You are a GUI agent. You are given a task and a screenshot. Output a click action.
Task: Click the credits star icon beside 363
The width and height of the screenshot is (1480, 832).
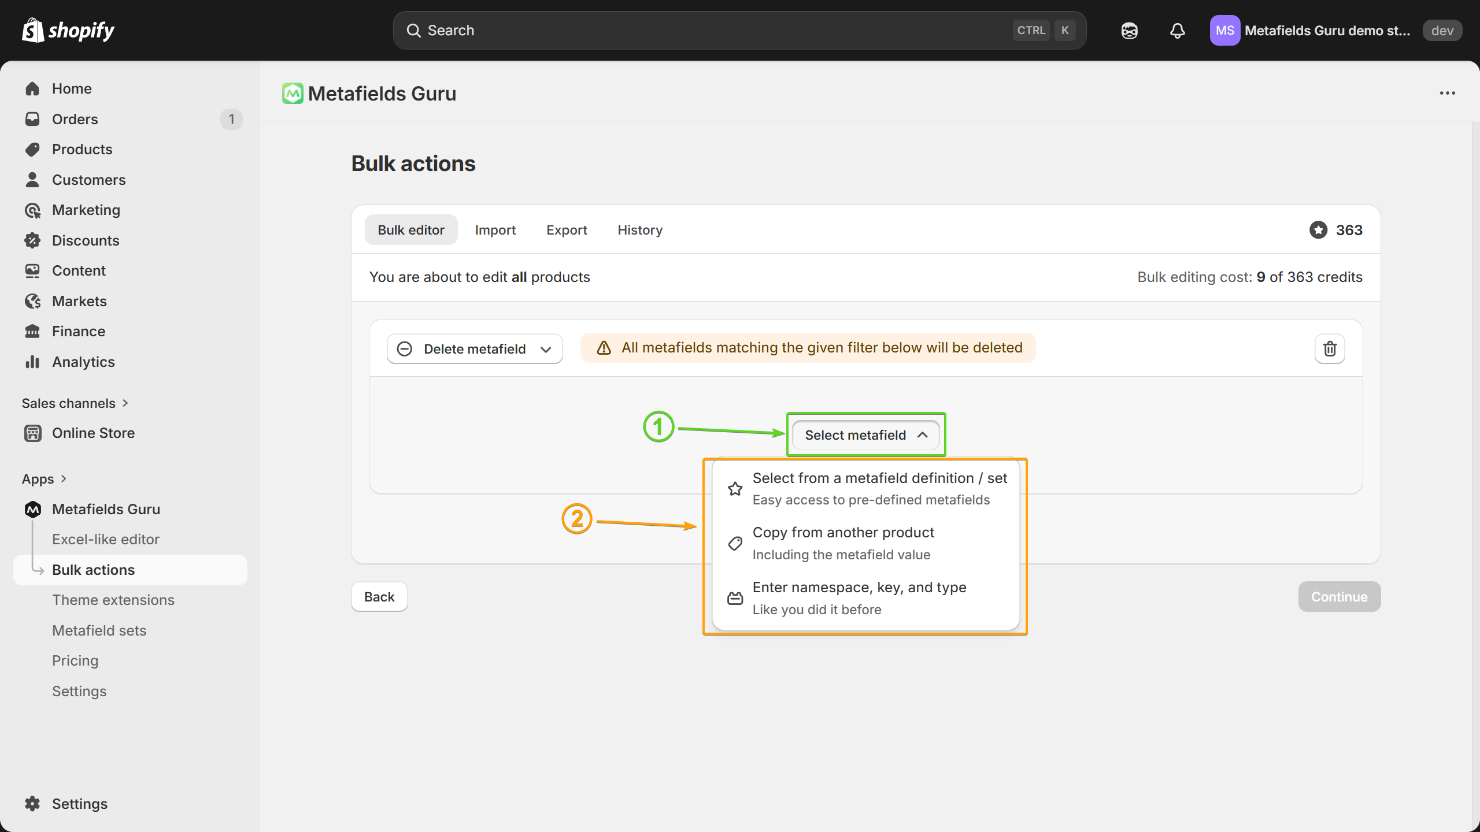coord(1318,230)
